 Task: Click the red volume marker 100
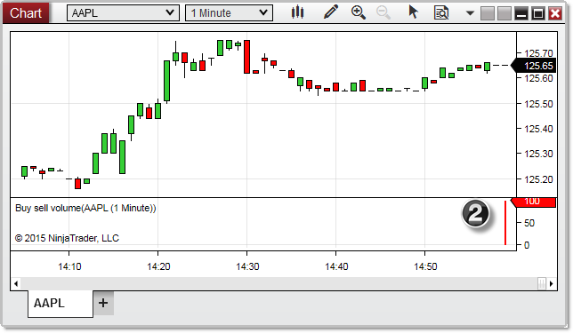[x=533, y=202]
